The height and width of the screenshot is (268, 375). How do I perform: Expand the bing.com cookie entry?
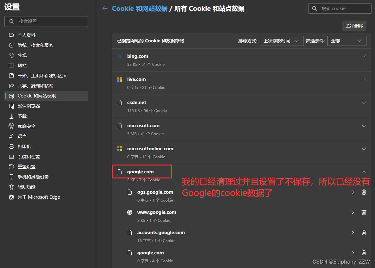pyautogui.click(x=364, y=57)
